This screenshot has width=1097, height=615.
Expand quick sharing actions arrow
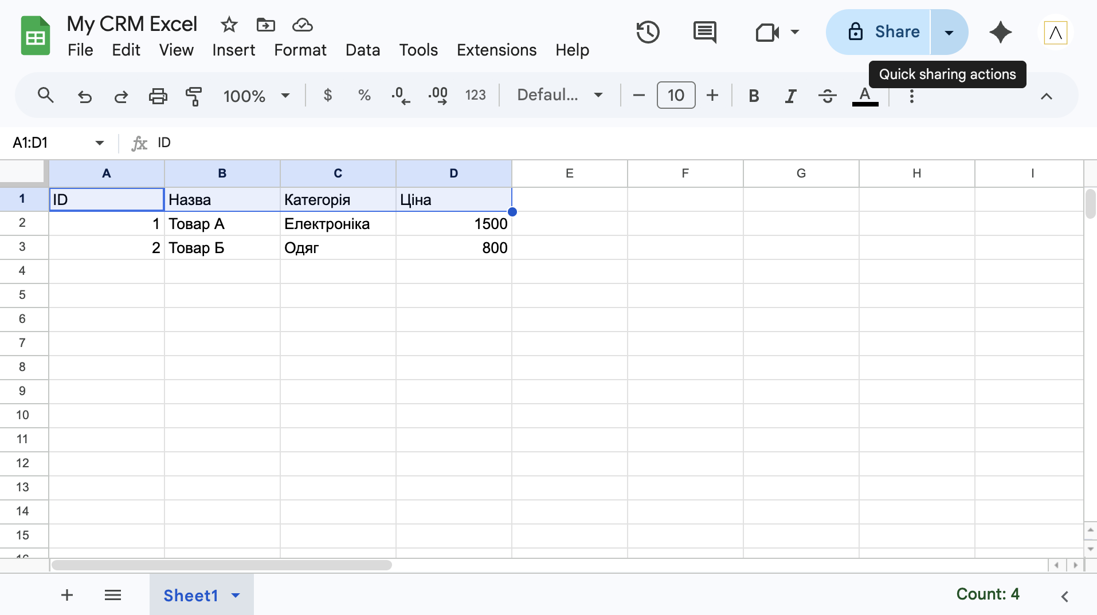coord(949,32)
